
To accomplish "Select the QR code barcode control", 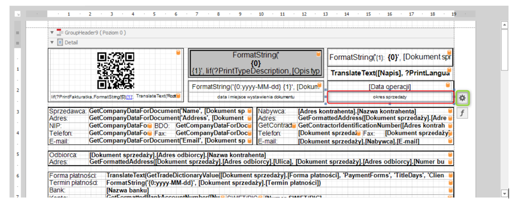I will pos(114,71).
